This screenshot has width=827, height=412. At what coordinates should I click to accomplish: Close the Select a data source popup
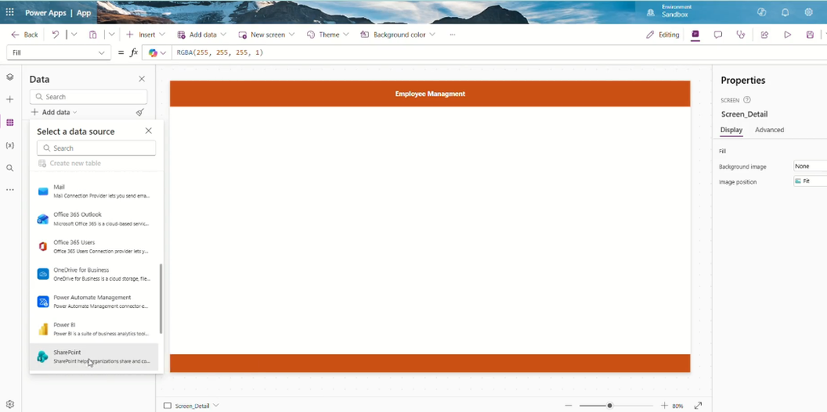tap(149, 131)
